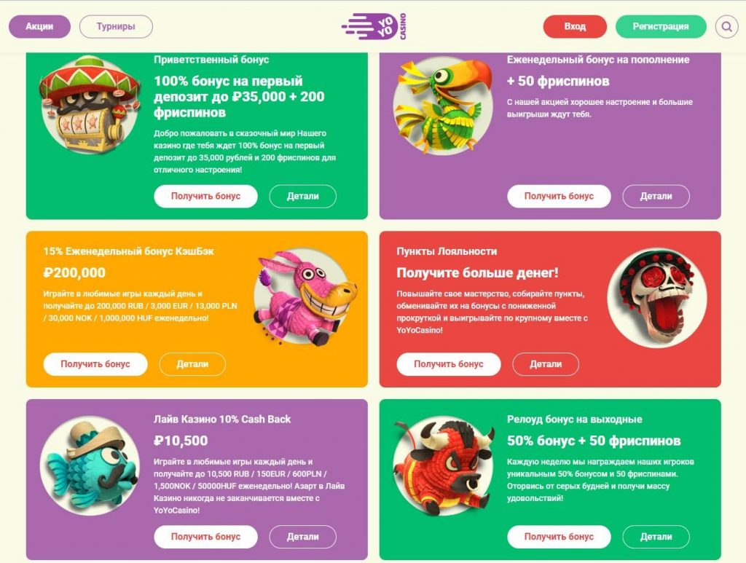The width and height of the screenshot is (746, 563).
Task: Open the Акции tab
Action: (39, 27)
